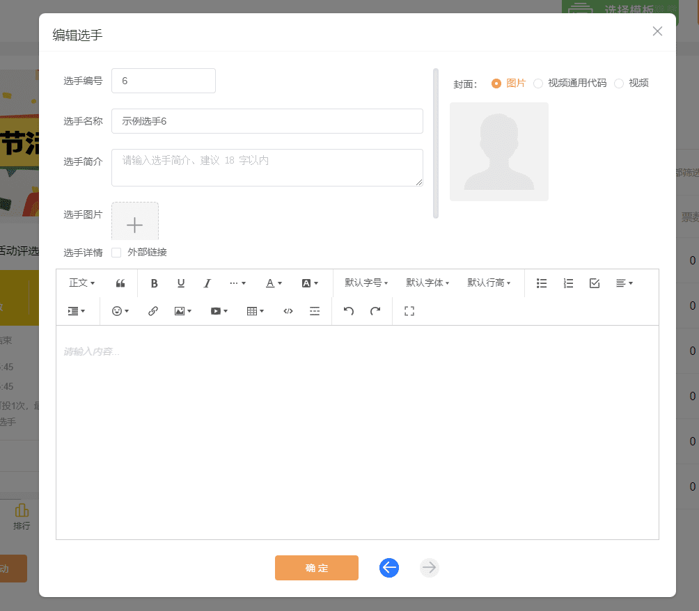Image resolution: width=699 pixels, height=611 pixels.
Task: Apply underline to editor text
Action: pos(181,283)
